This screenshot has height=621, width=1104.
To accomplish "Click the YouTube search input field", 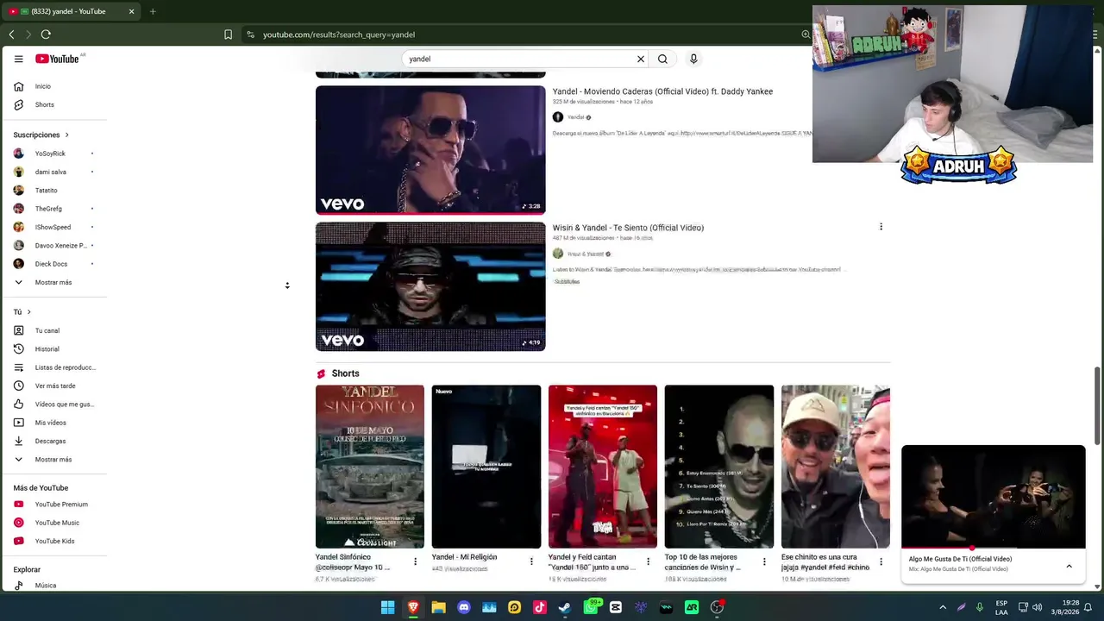I will tap(519, 59).
